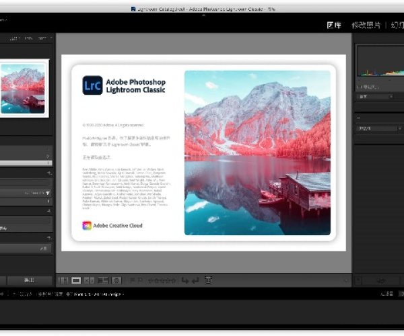Set a star rating in toolbar

point(162,280)
